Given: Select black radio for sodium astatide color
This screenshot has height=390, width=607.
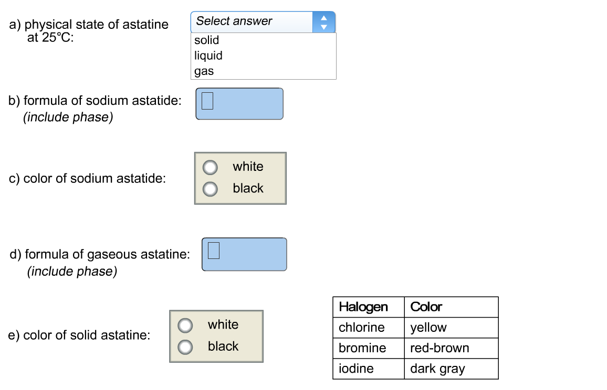Looking at the screenshot, I should point(211,189).
